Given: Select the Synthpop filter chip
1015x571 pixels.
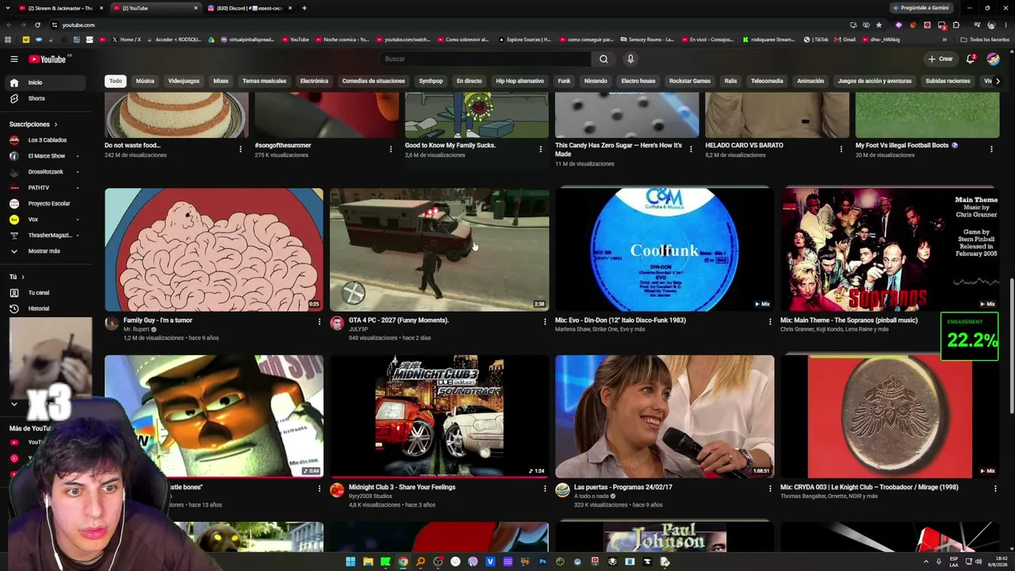Looking at the screenshot, I should pyautogui.click(x=431, y=81).
